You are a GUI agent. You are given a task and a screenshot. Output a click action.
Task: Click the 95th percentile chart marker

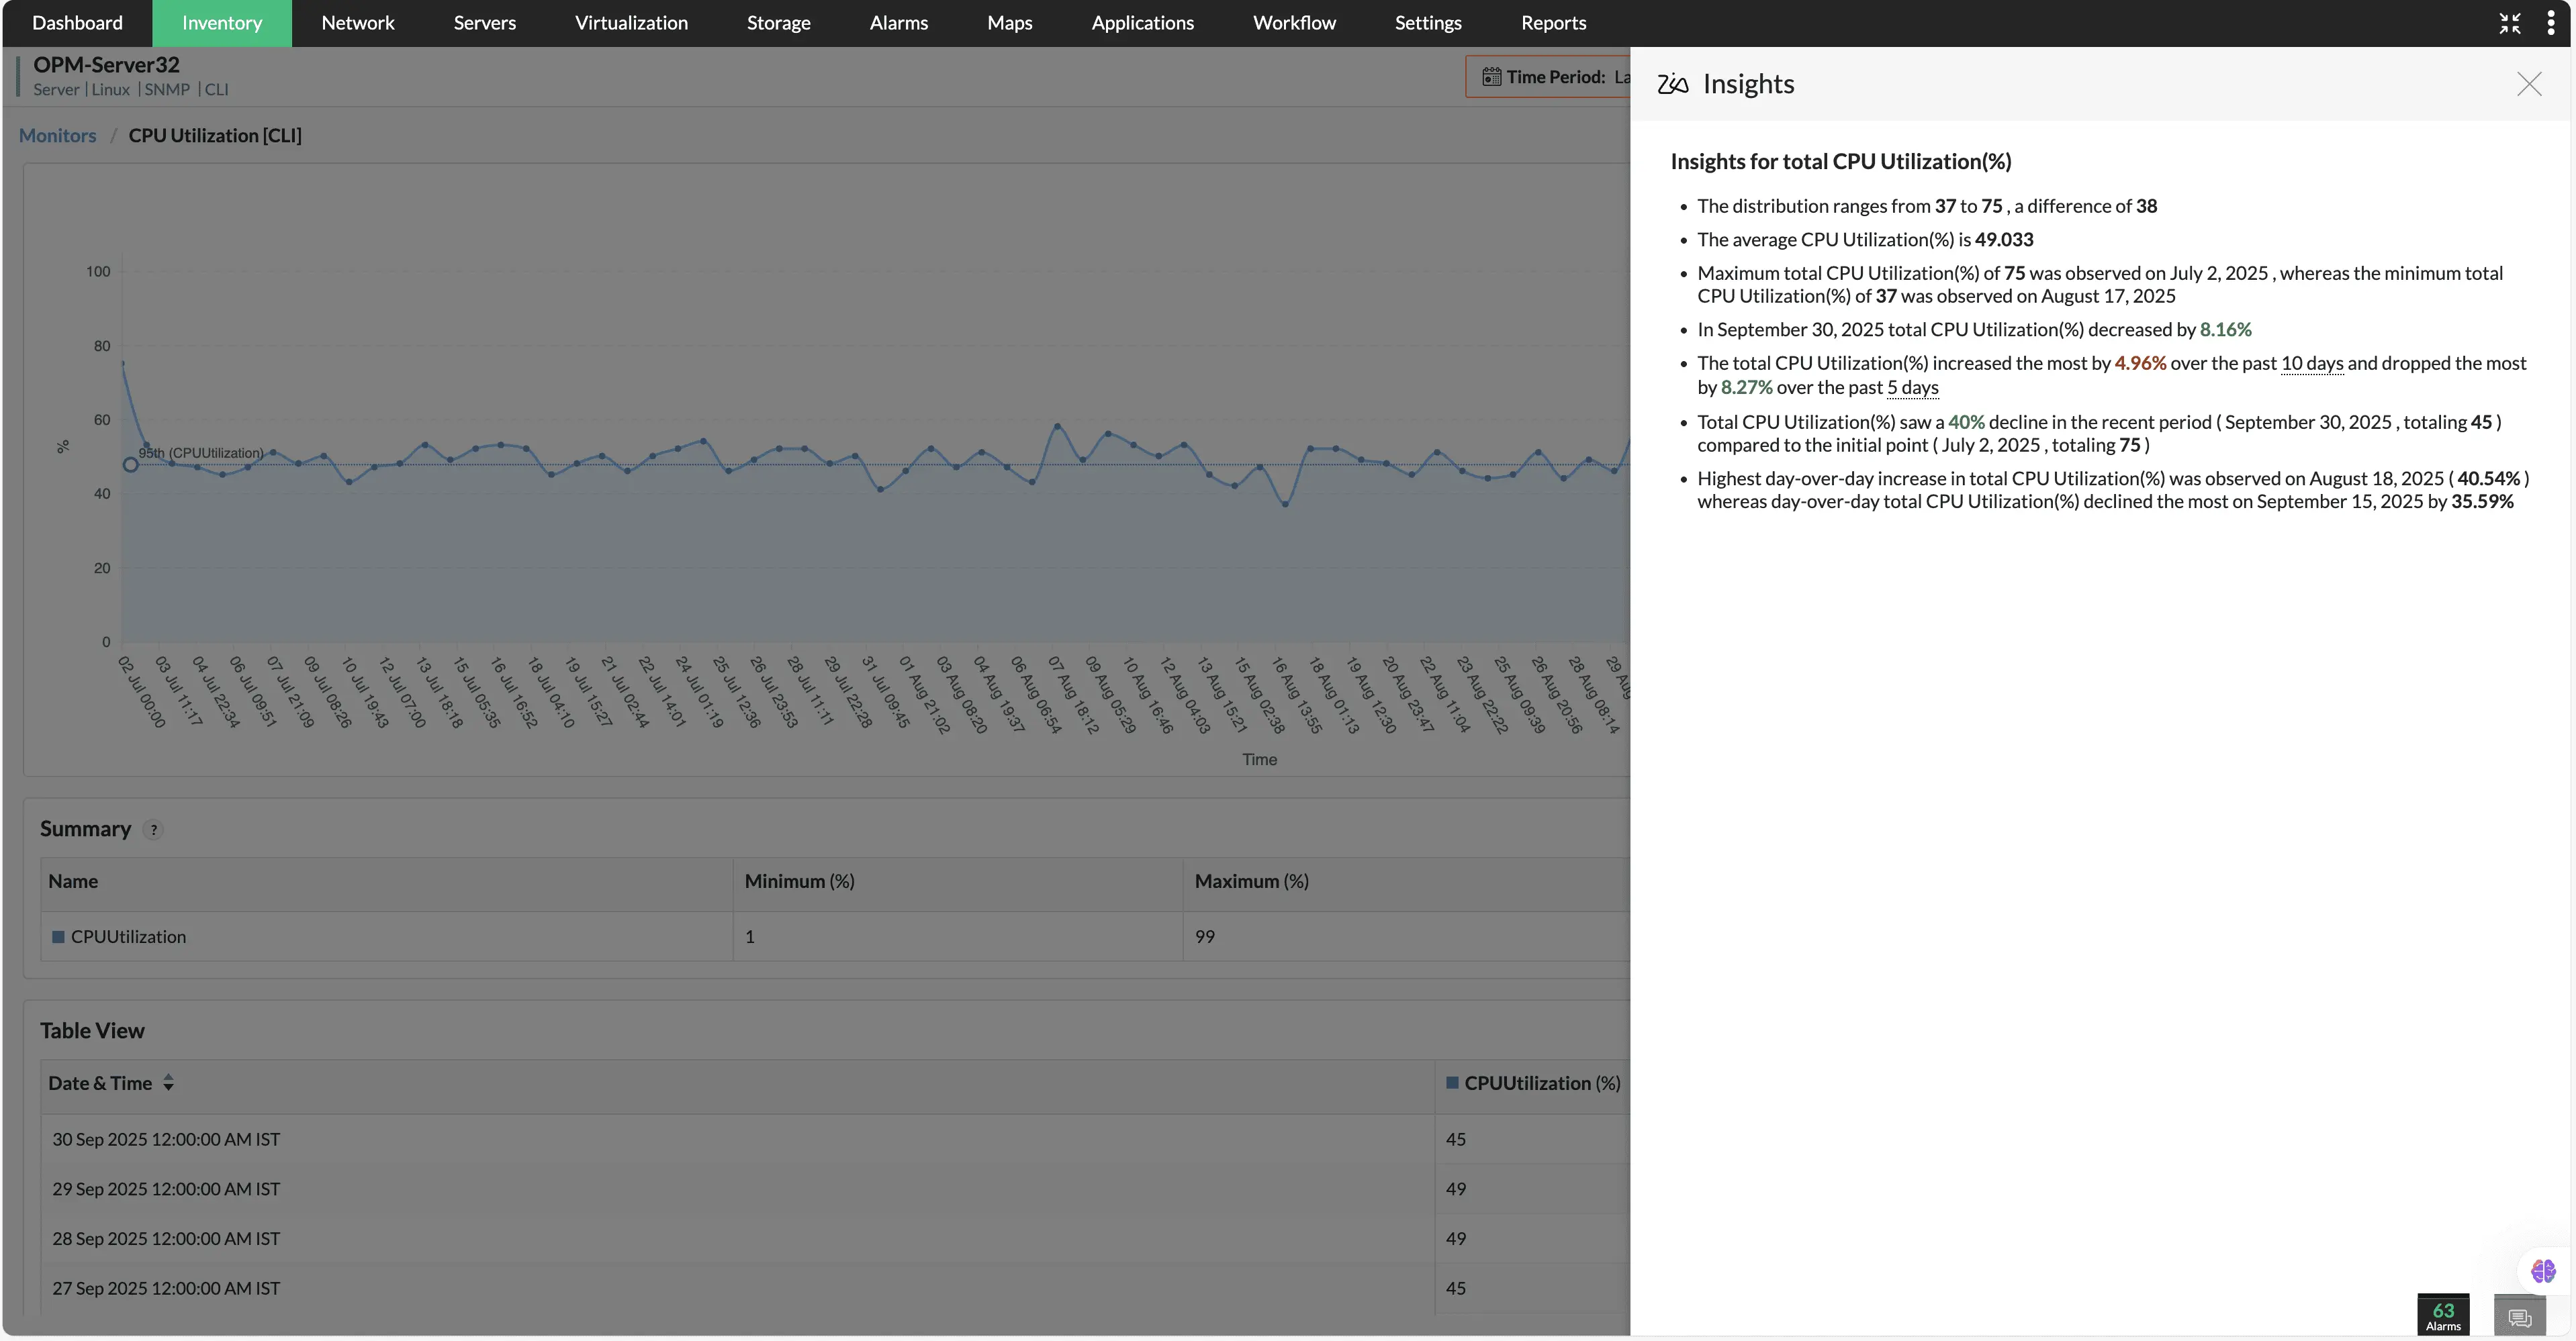[130, 464]
